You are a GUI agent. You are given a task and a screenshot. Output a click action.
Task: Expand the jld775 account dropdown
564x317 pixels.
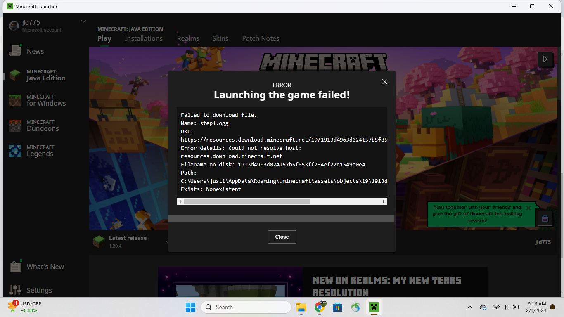(83, 21)
